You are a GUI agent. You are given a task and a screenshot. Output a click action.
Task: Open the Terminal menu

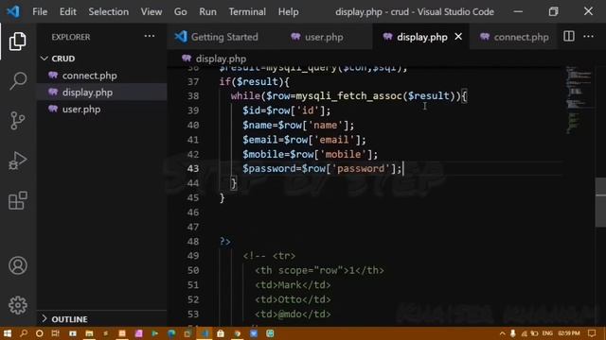click(247, 11)
